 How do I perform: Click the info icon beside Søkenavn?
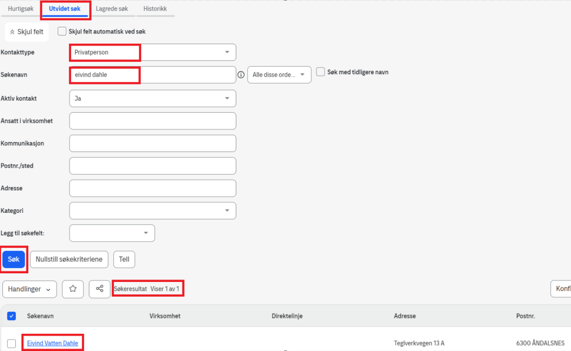click(241, 75)
